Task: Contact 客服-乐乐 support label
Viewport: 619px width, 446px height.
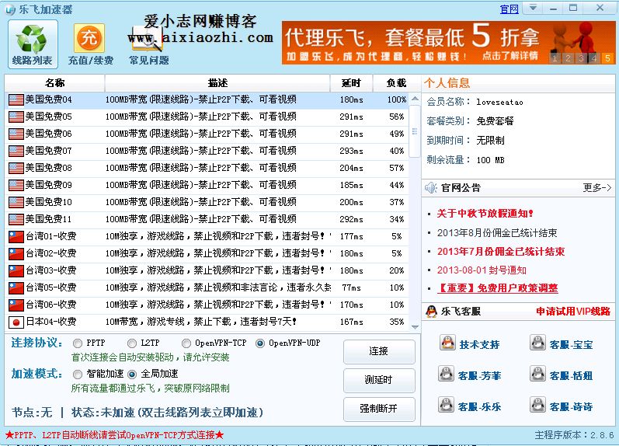Action: click(x=480, y=407)
